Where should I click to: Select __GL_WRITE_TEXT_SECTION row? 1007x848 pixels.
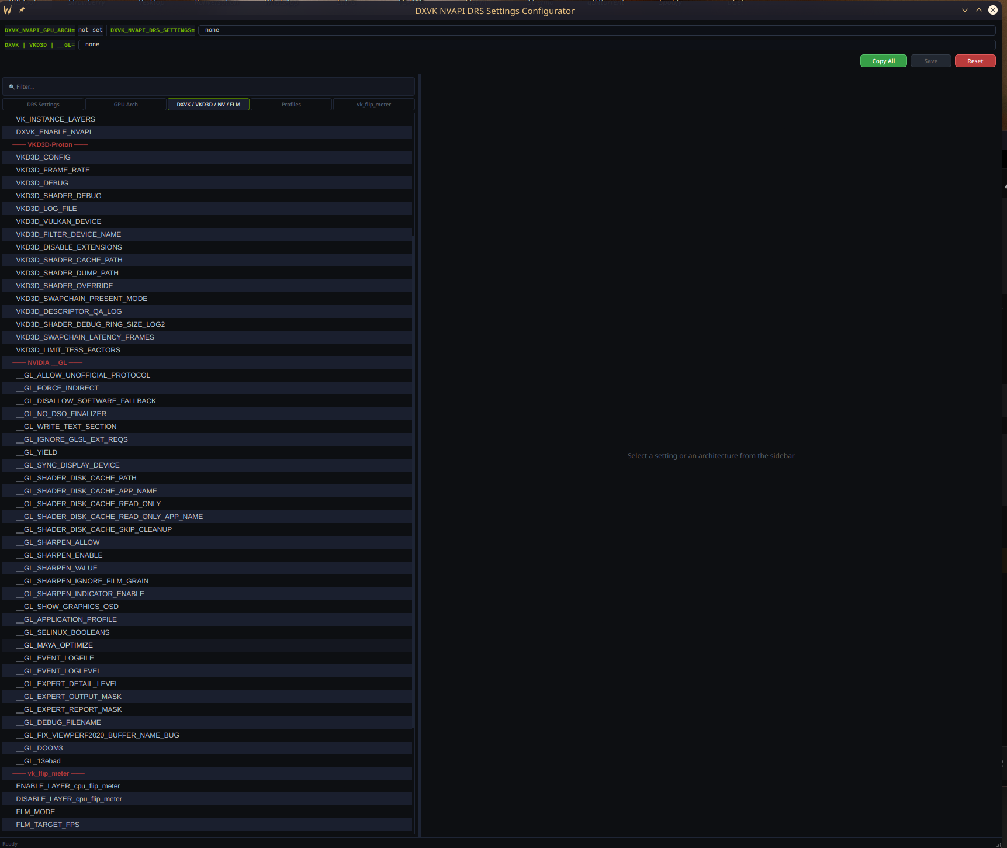[x=207, y=427]
